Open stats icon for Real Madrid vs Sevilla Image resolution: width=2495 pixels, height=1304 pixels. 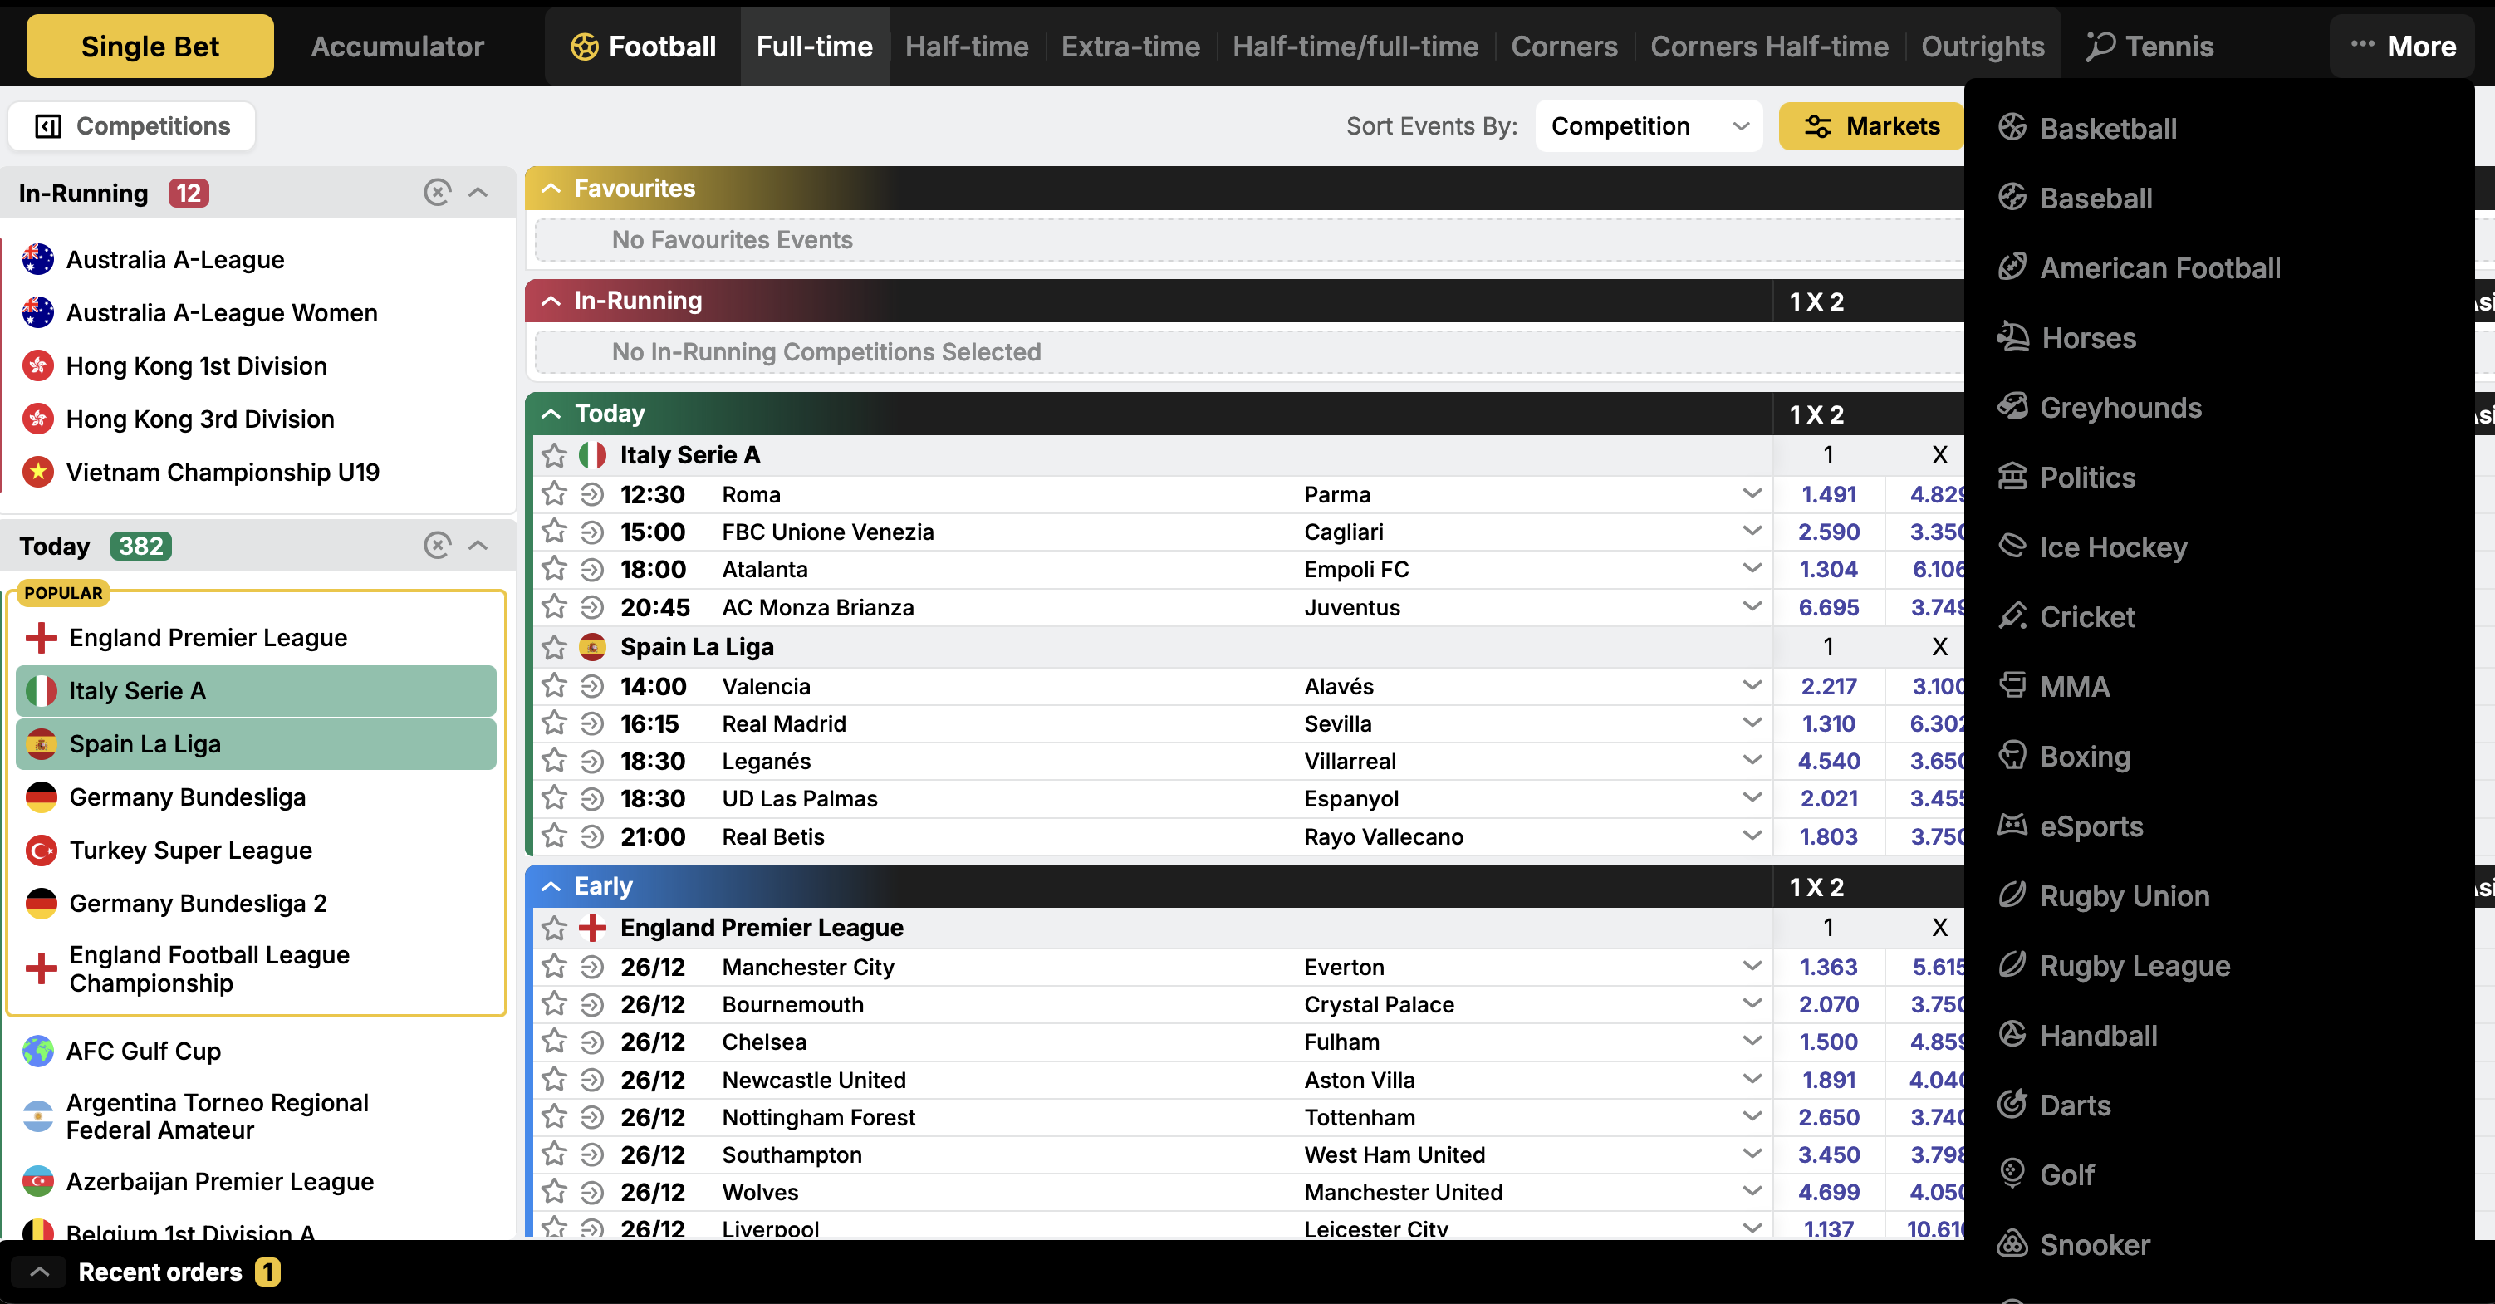point(592,723)
